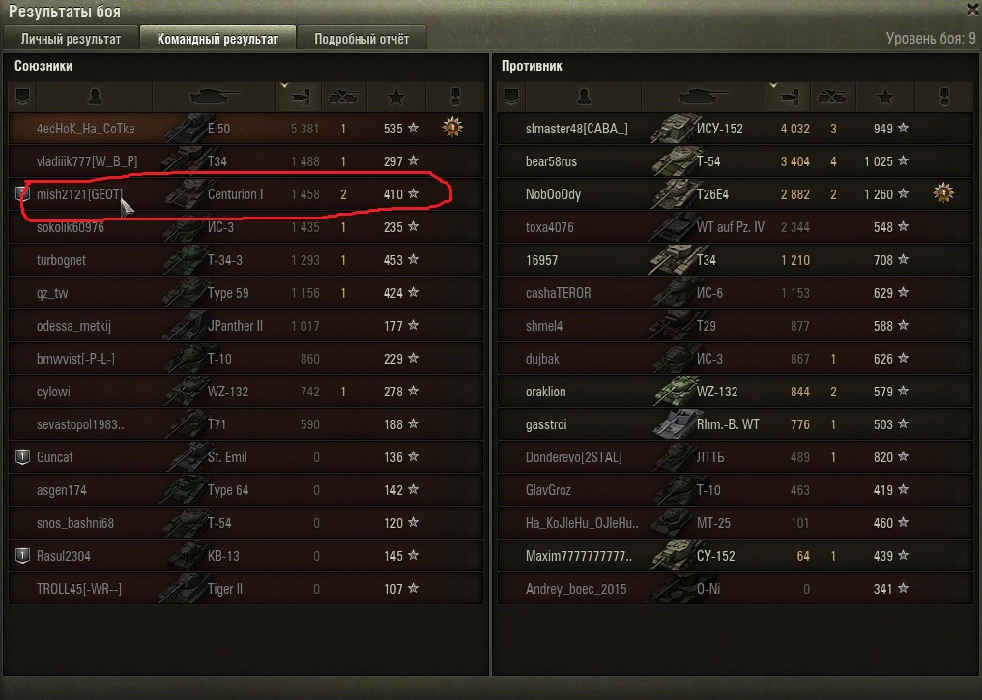Click NobOoOdy's medal award icon
Viewport: 982px width, 700px height.
[943, 193]
